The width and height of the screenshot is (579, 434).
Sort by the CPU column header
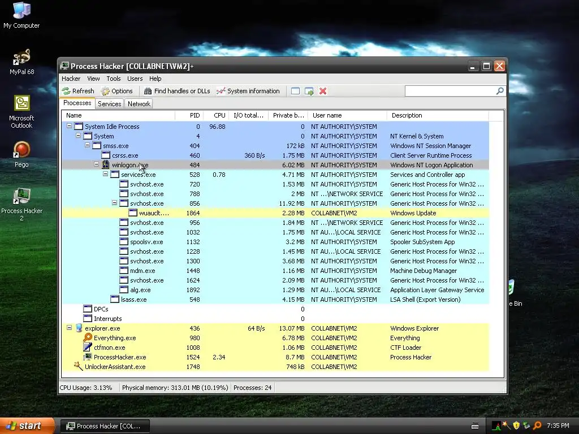click(x=216, y=115)
